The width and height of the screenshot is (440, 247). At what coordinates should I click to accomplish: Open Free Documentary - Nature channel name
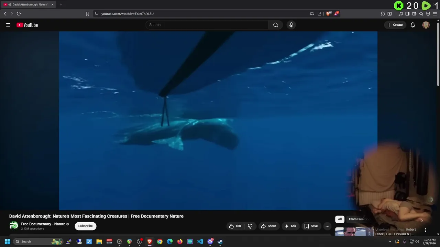tap(43, 224)
